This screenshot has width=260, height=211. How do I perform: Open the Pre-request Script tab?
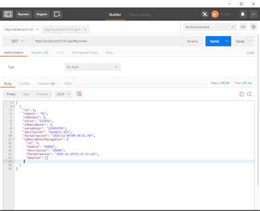point(85,52)
